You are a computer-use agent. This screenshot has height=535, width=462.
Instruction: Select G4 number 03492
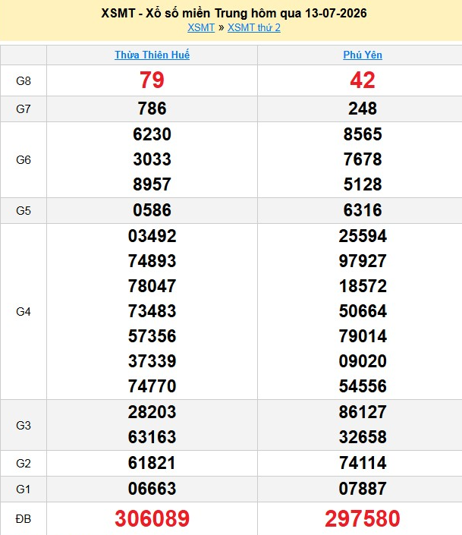[x=152, y=236]
